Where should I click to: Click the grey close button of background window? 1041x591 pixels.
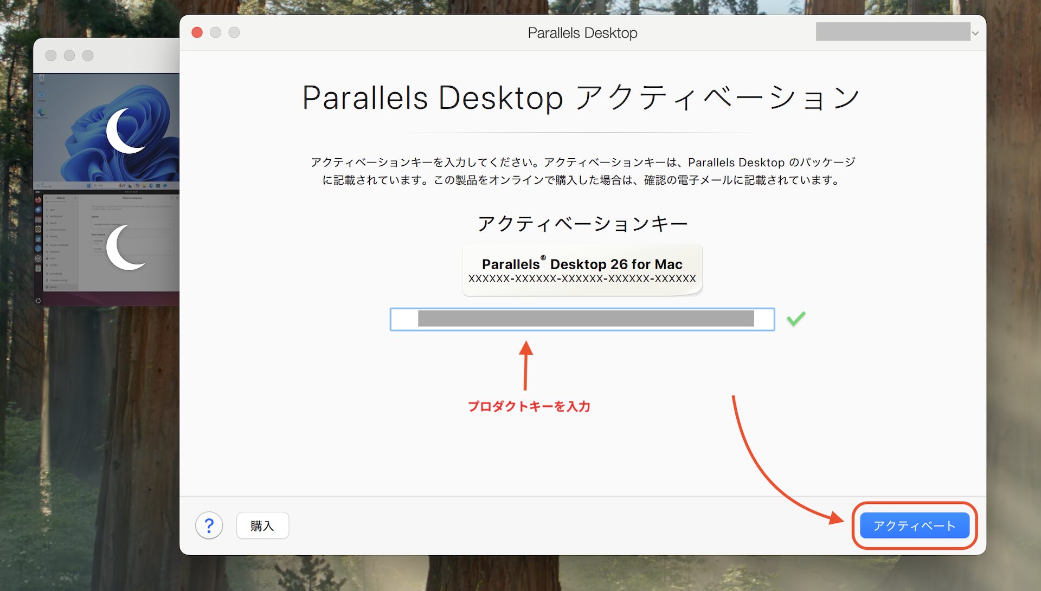tap(51, 56)
